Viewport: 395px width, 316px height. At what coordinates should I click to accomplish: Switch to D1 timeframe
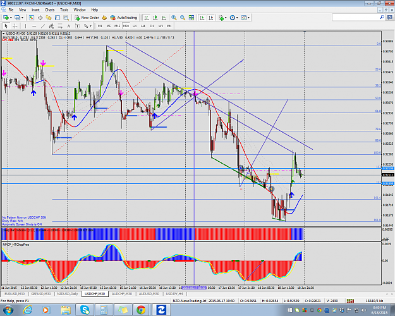pyautogui.click(x=152, y=26)
